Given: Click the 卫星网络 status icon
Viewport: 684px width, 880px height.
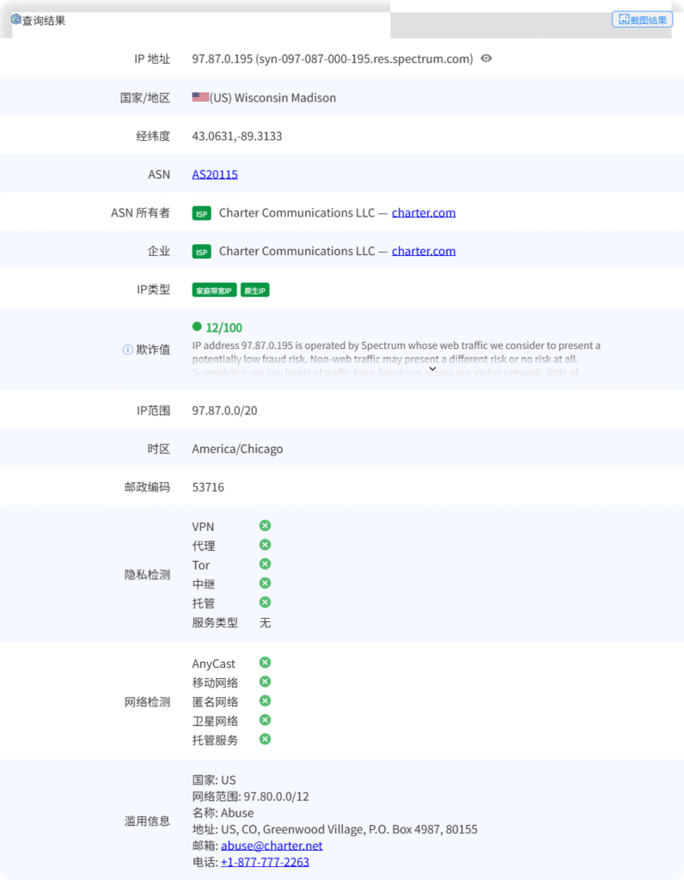Looking at the screenshot, I should point(266,720).
